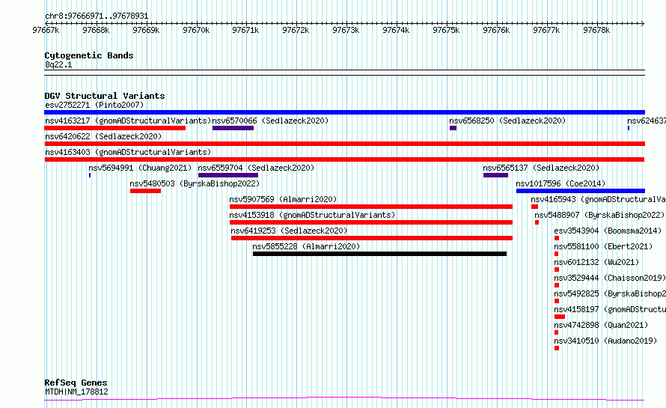Viewport: 666px width, 408px height.
Task: Open the nsv3529444 (Chaisson2019) label
Action: point(610,278)
